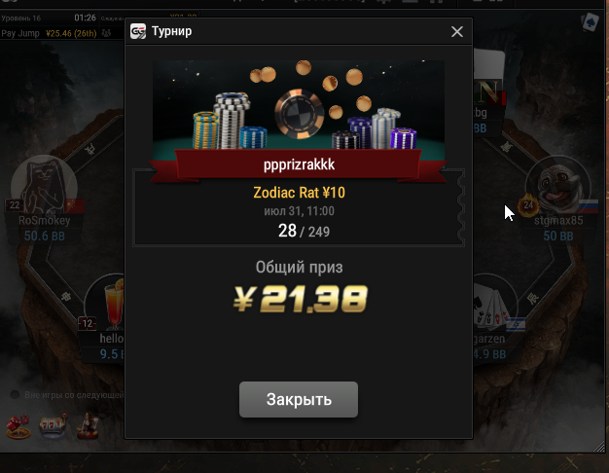Select the cocktail avatar of player hello
This screenshot has height=473, width=609.
click(106, 304)
